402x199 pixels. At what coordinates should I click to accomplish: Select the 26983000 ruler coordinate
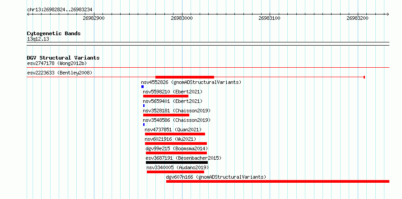point(182,18)
